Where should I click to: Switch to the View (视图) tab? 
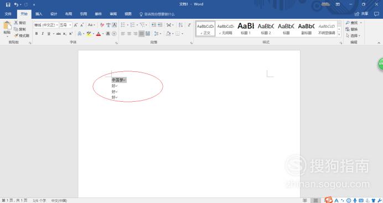click(128, 14)
